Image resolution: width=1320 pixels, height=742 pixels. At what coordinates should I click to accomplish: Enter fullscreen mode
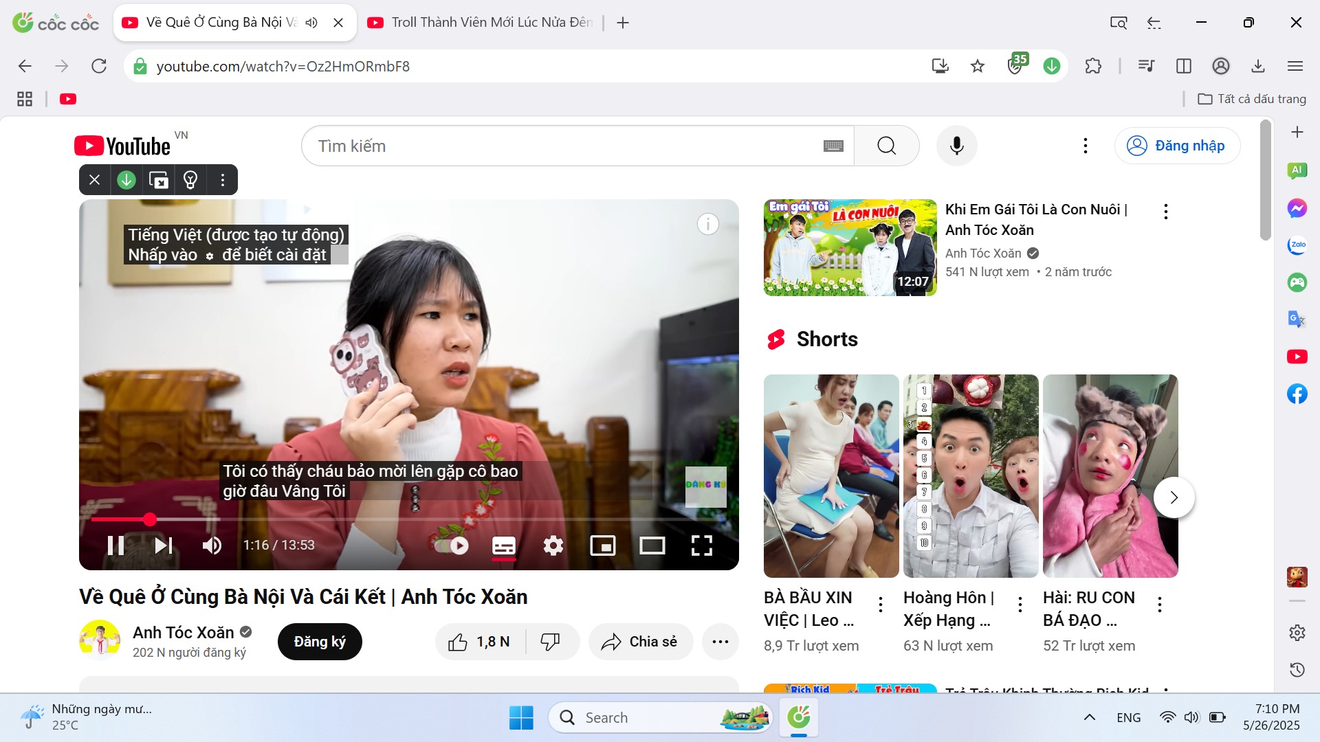tap(701, 546)
